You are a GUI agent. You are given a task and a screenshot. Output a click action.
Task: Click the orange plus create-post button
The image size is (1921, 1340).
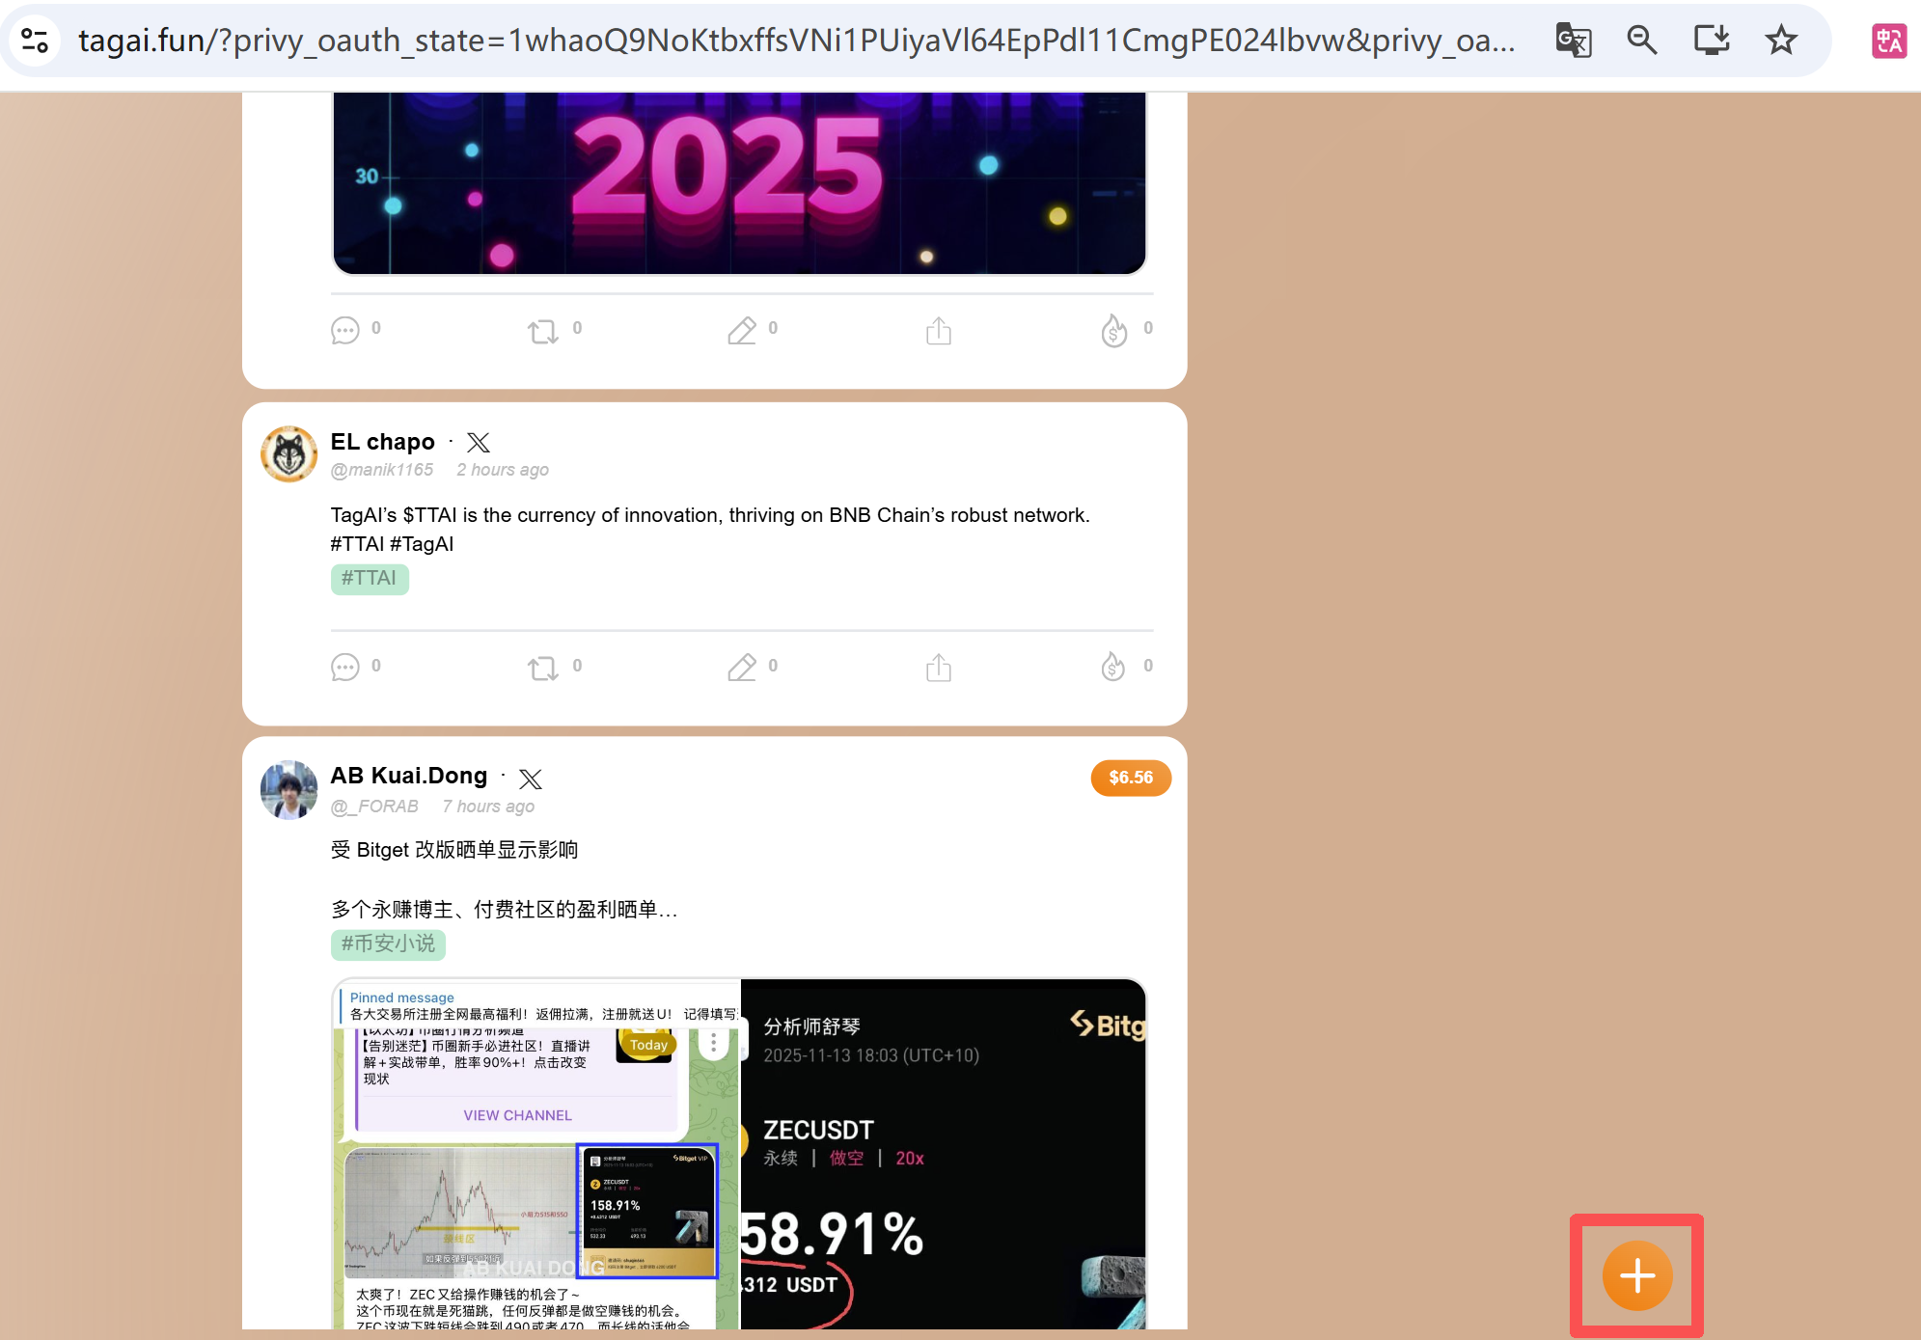tap(1636, 1275)
